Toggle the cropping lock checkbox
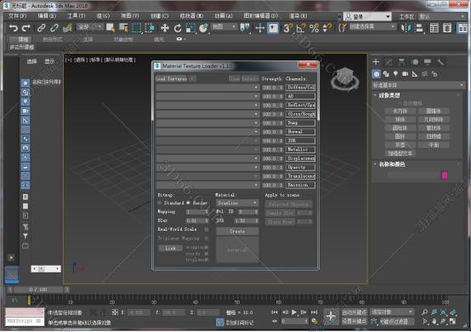Image resolution: width=471 pixels, height=332 pixels. [207, 247]
